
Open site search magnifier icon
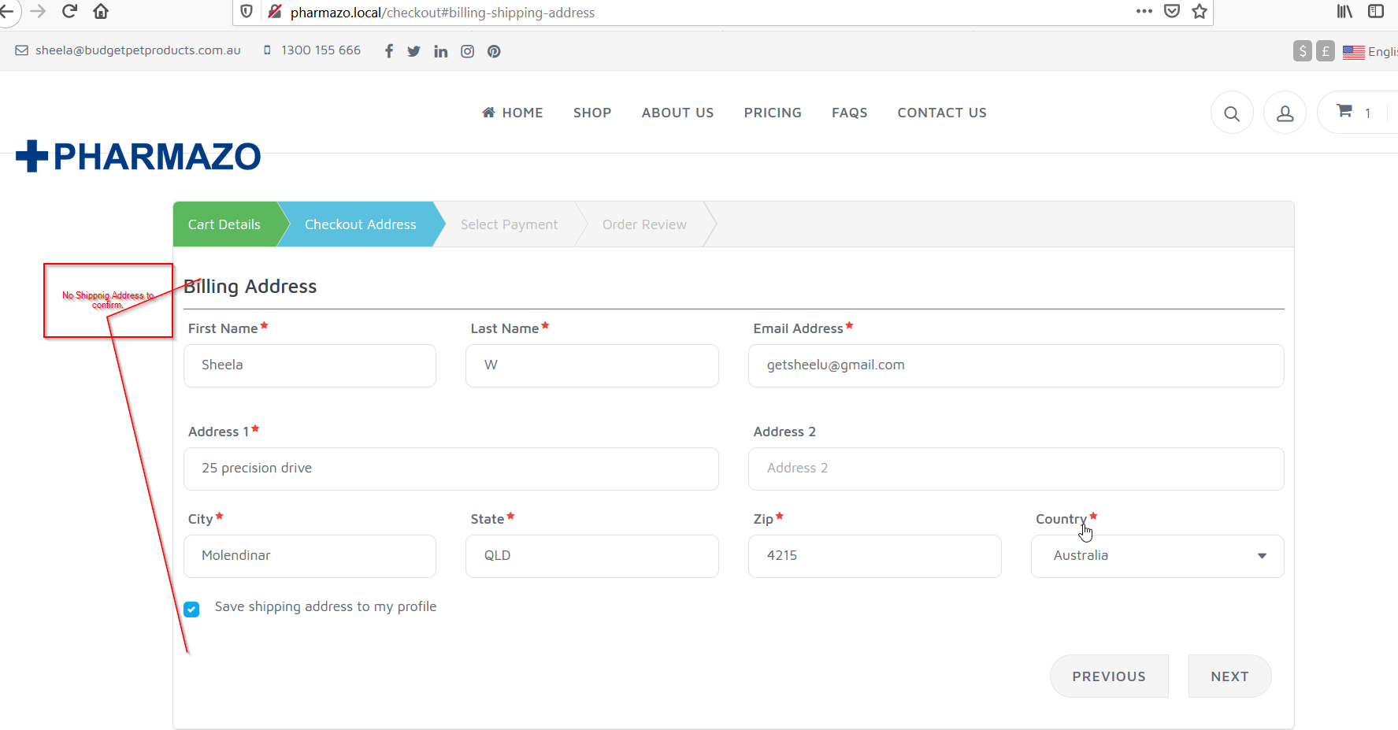tap(1232, 113)
